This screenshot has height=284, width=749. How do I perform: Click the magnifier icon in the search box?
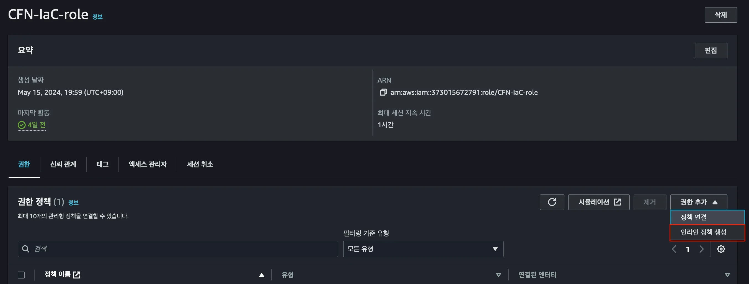click(25, 249)
